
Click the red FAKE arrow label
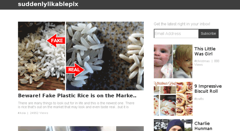tap(56, 41)
